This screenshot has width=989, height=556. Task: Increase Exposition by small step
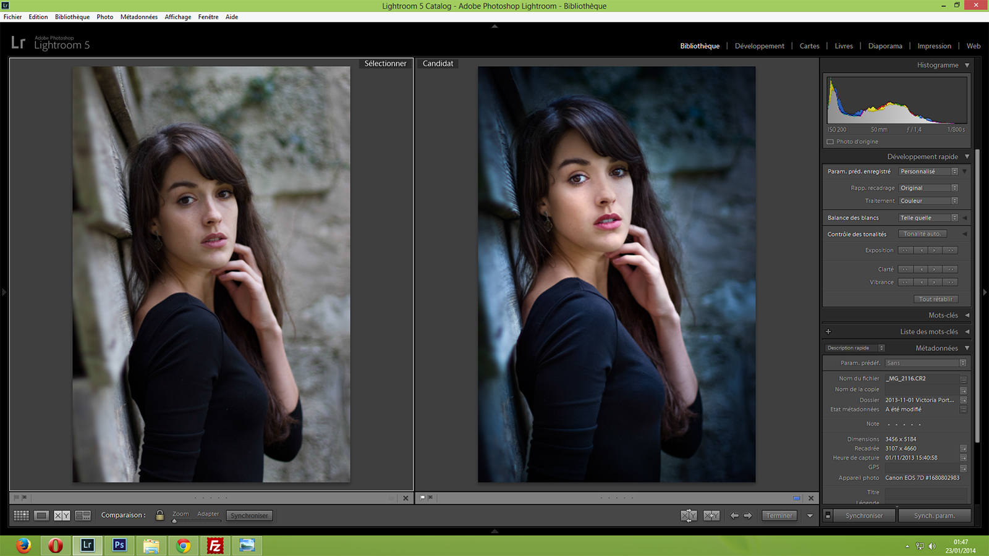point(935,250)
